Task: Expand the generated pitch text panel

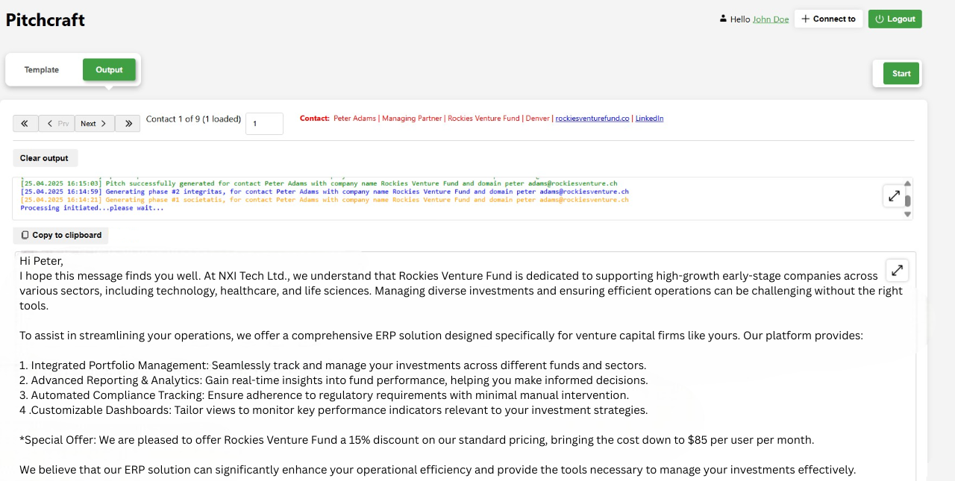Action: click(x=898, y=270)
